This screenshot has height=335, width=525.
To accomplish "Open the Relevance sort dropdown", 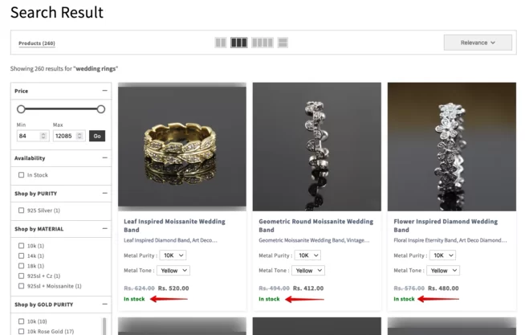I will [478, 43].
